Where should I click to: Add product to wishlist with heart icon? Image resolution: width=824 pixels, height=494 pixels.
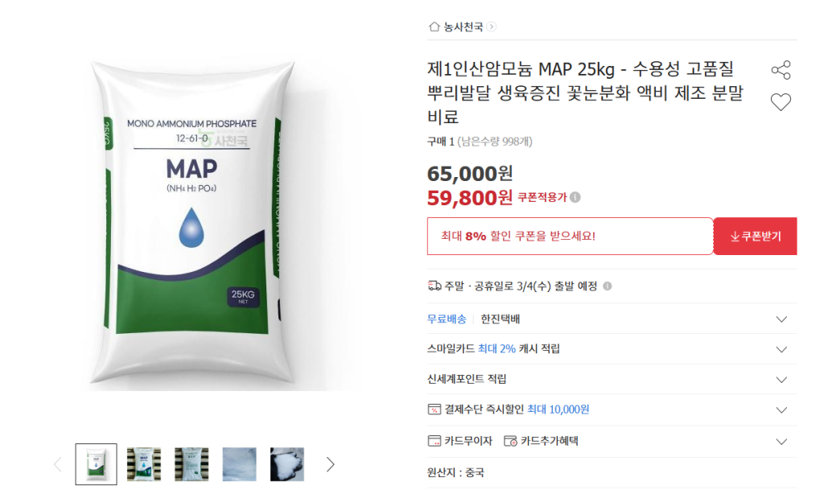click(x=781, y=102)
